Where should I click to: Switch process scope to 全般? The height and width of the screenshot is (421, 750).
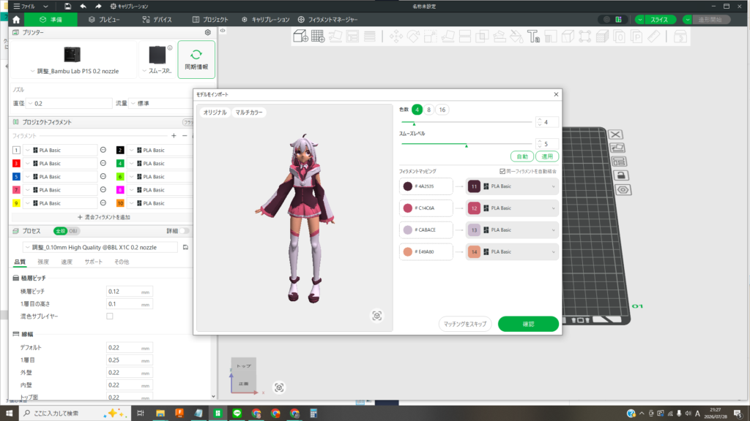pos(60,231)
